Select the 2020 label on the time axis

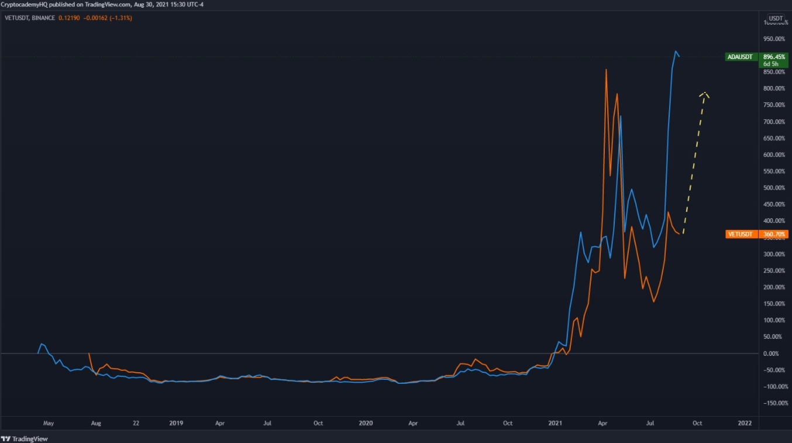click(366, 423)
